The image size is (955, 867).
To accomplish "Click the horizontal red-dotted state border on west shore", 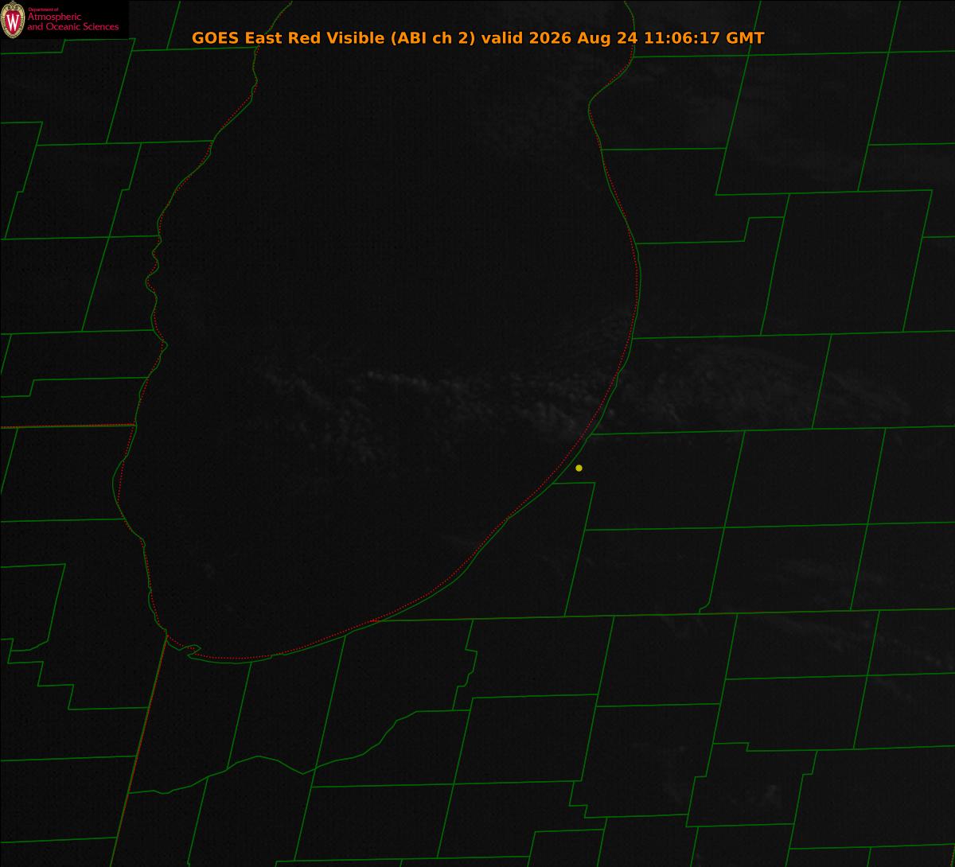I will click(67, 426).
